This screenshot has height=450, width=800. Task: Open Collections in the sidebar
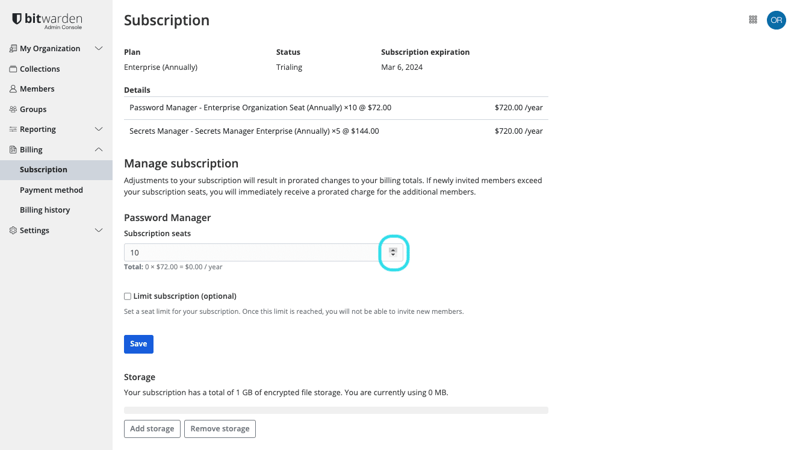pyautogui.click(x=40, y=69)
